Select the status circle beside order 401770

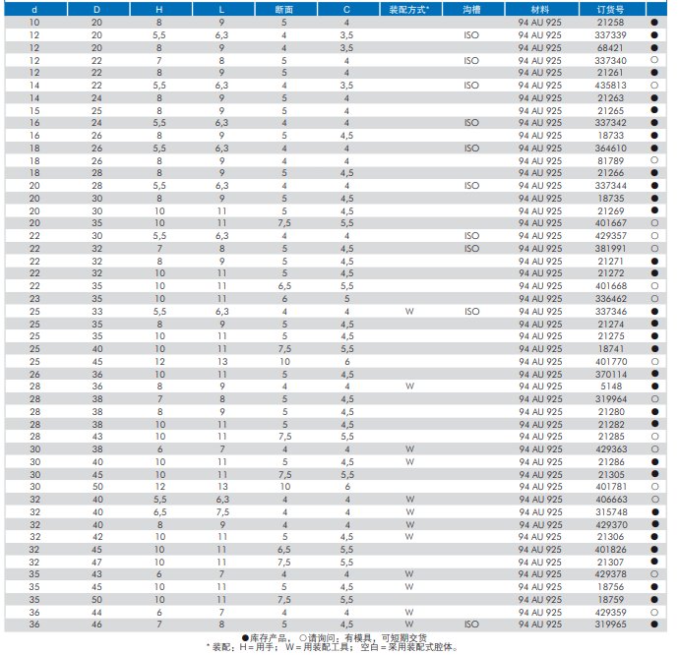(x=653, y=361)
